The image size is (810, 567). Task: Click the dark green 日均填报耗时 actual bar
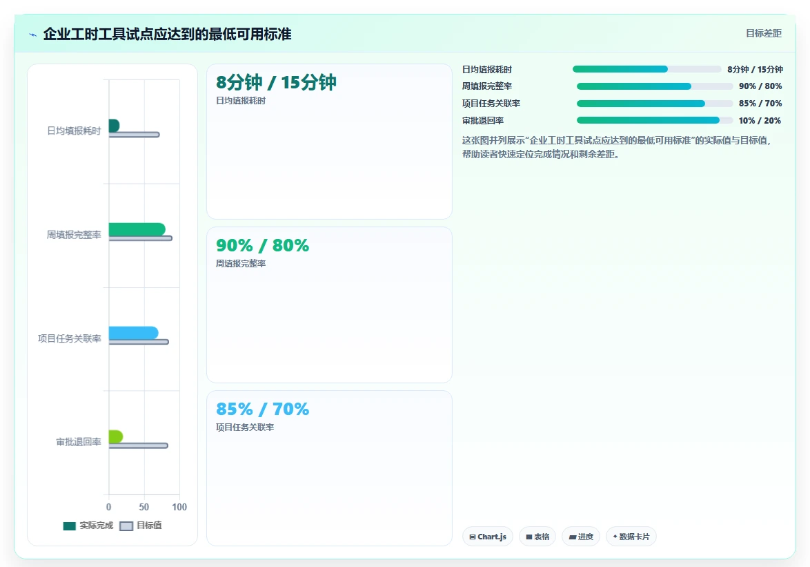coord(114,126)
